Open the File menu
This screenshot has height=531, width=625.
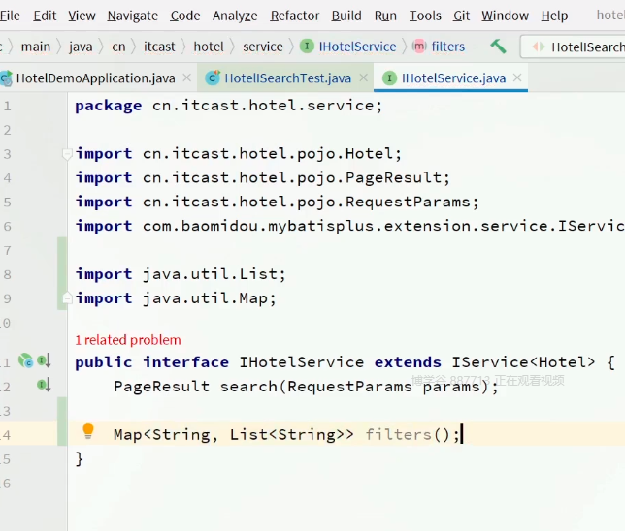point(10,16)
